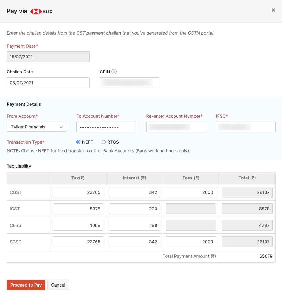282x296 pixels.
Task: Edit the SGST interest field
Action: (134, 242)
